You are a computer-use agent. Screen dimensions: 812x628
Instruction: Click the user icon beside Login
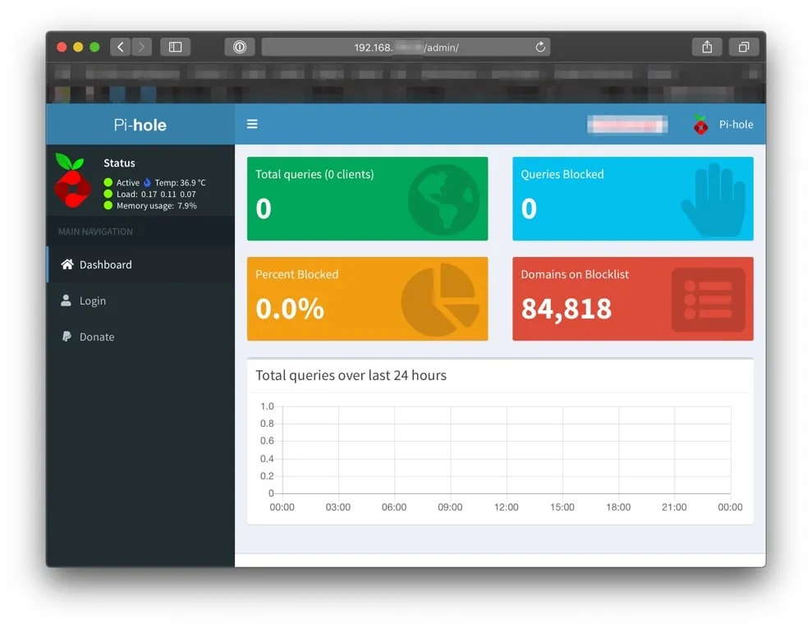[67, 300]
